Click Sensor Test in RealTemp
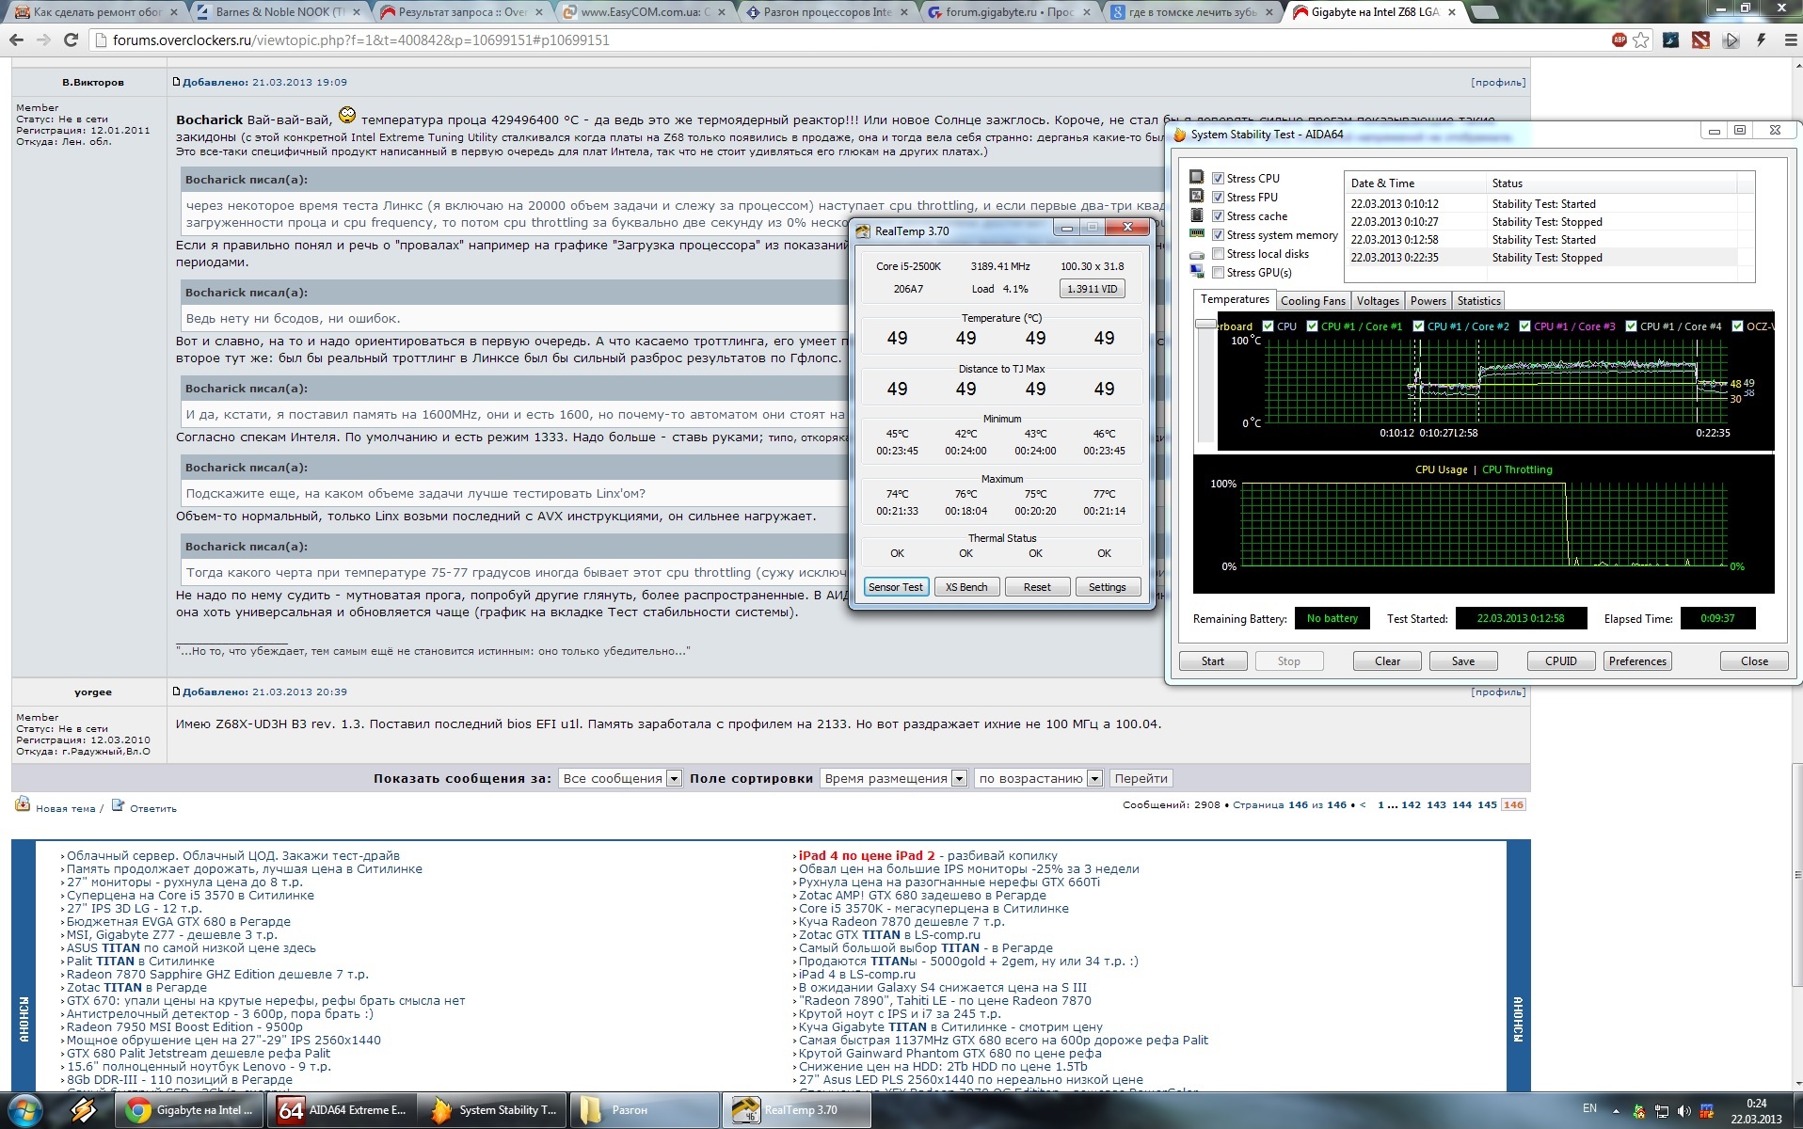 pos(896,587)
